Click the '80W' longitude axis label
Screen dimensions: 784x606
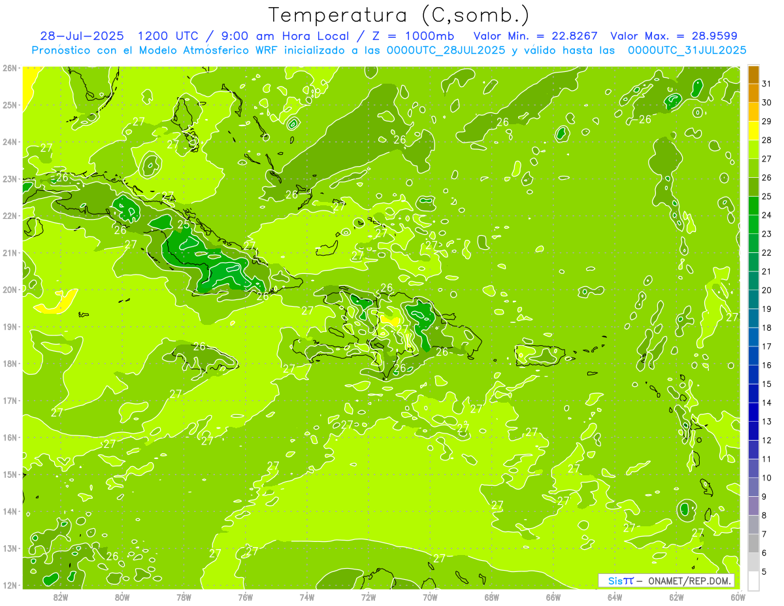122,597
